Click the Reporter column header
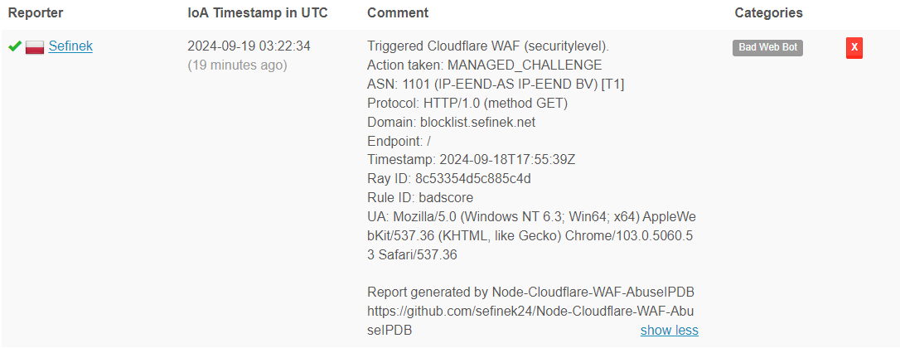 36,13
